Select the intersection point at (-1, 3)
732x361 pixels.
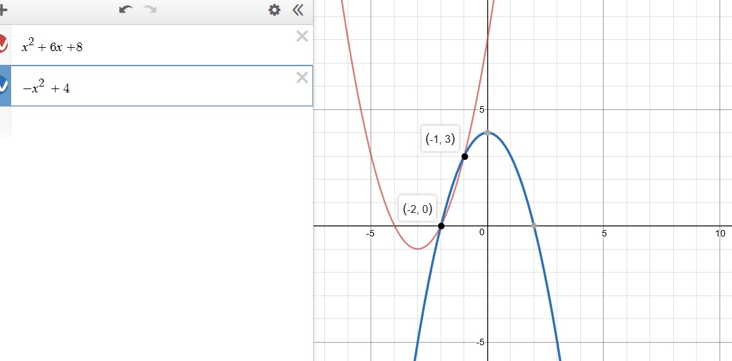coord(464,156)
